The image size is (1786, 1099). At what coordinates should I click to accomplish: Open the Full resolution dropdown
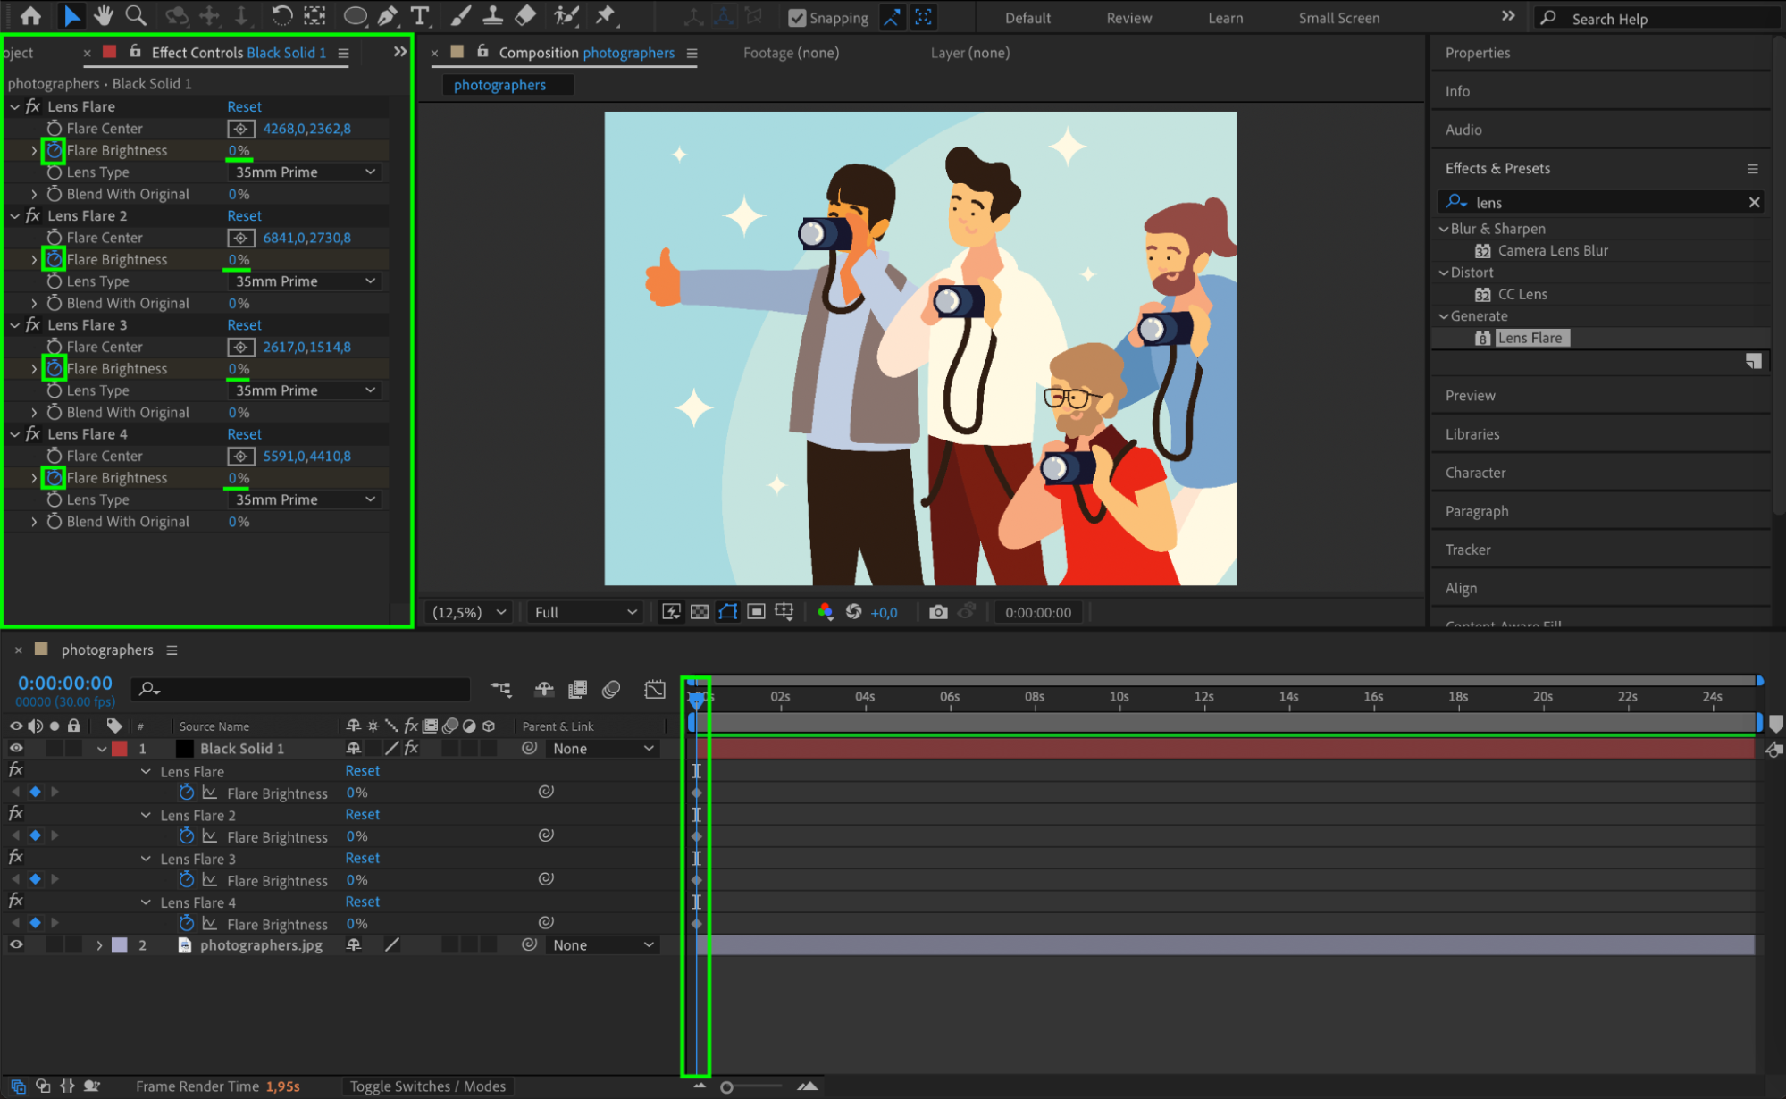click(x=584, y=612)
